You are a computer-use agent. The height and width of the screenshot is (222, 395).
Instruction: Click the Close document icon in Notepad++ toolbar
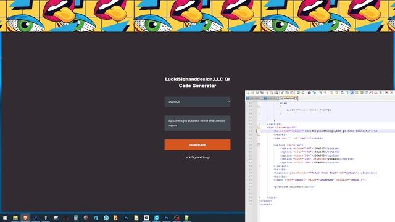[x=267, y=92]
